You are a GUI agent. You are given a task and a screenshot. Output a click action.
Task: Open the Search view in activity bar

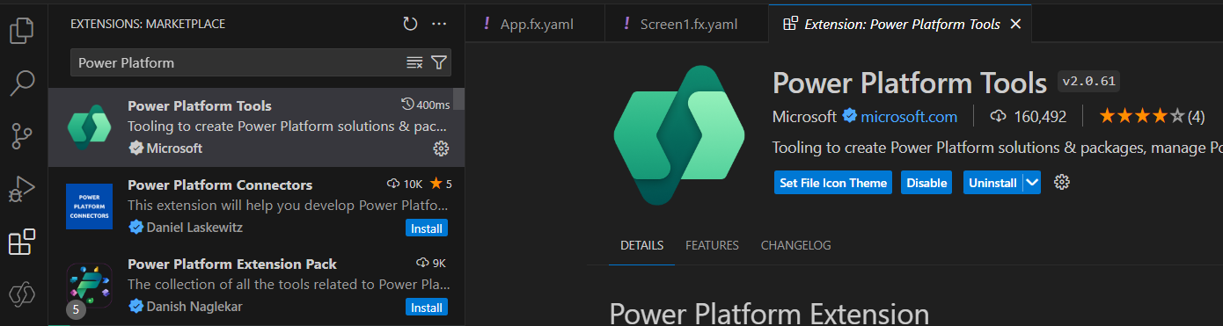pyautogui.click(x=22, y=83)
